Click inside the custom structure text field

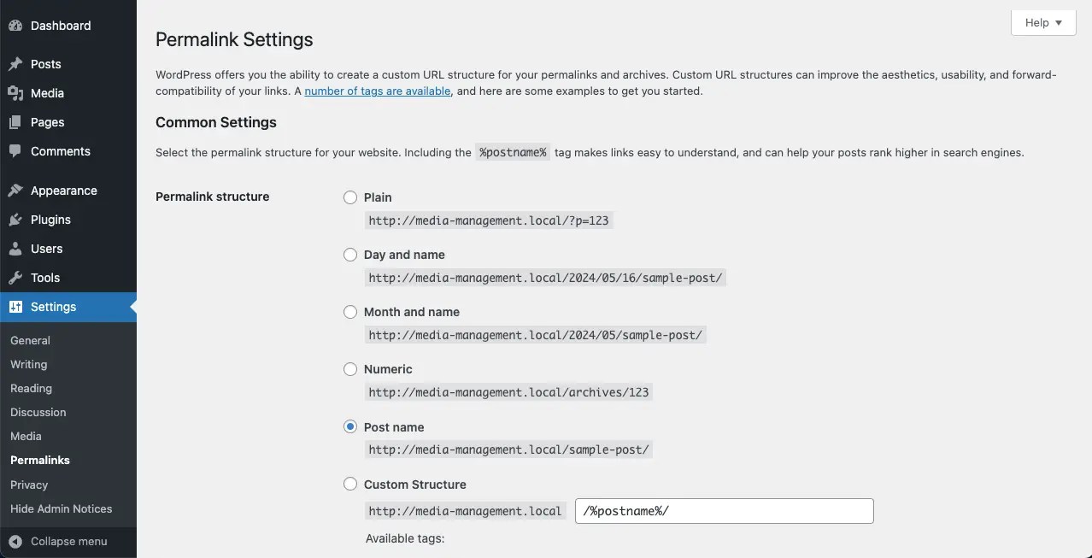point(724,510)
